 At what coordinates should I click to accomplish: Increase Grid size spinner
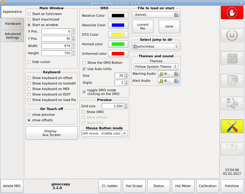point(126,105)
